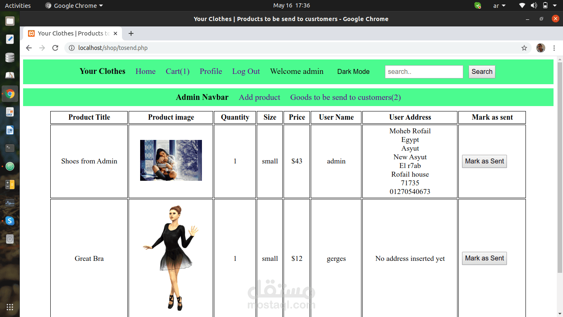Mark Shoes from Admin order as sent
563x317 pixels.
484,161
